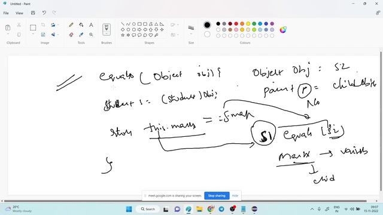The width and height of the screenshot is (383, 215).
Task: Click the vertical scrollbar beside the canvas
Action: click(381, 121)
